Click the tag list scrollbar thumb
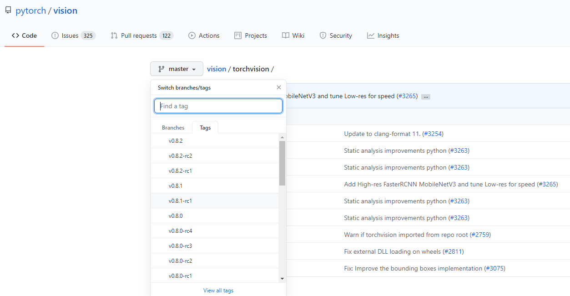 [282, 163]
